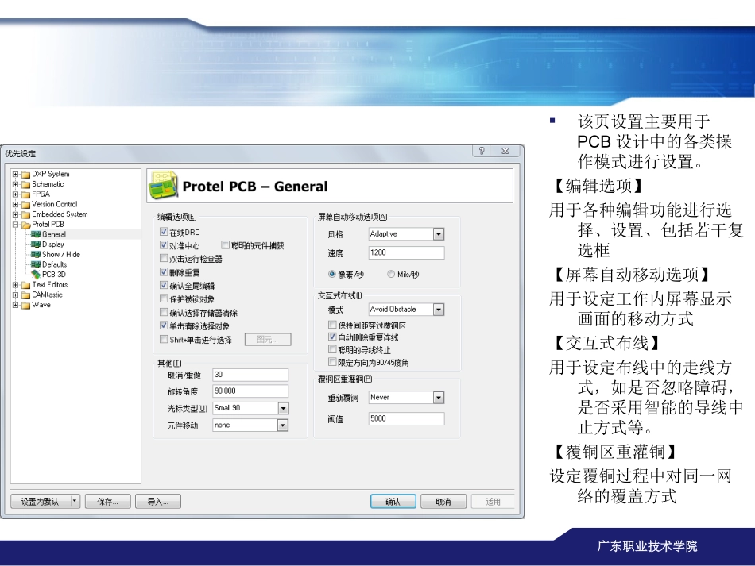Click the 阀值 input field
This screenshot has width=755, height=566.
406,419
